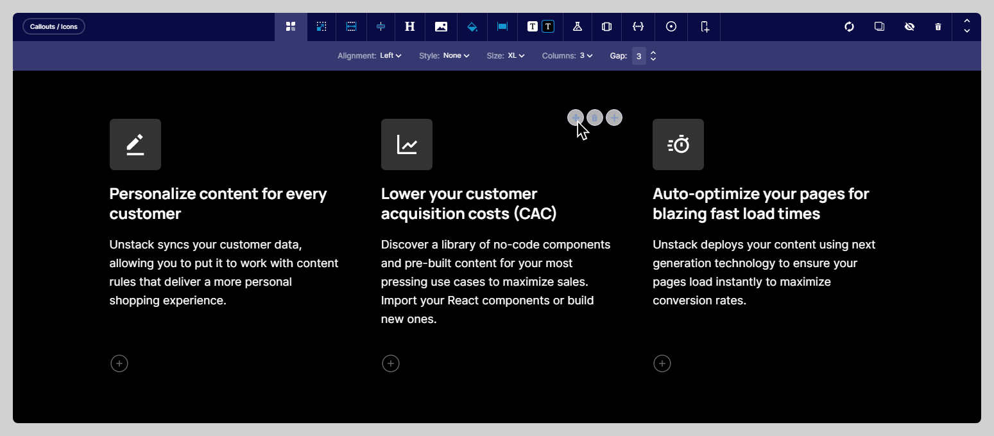Click the flask experiment icon

[x=577, y=27]
